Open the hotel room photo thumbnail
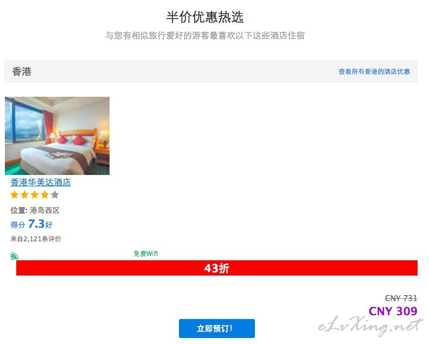This screenshot has width=429, height=344. [57, 136]
